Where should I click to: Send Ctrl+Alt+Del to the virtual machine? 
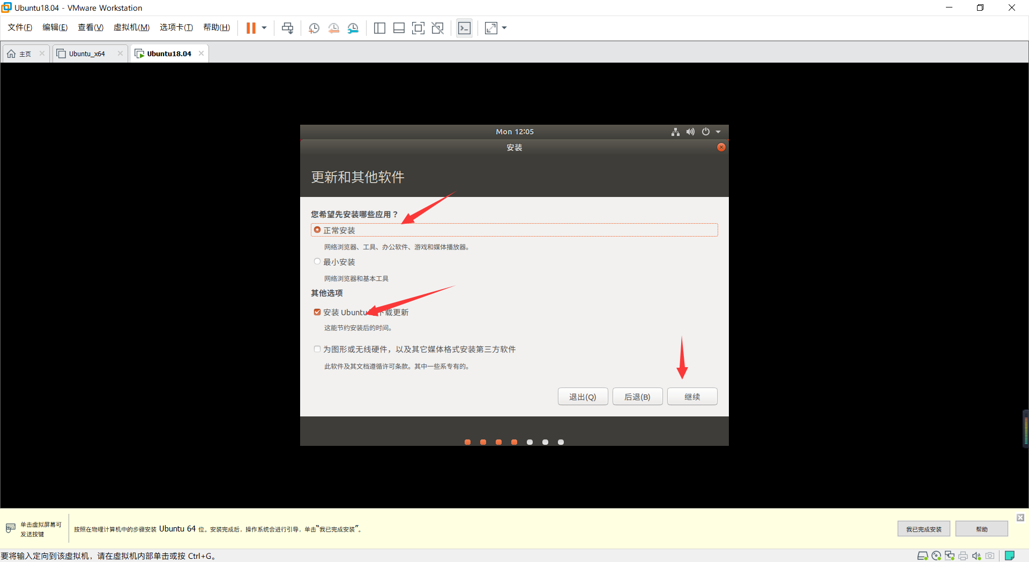tap(288, 28)
